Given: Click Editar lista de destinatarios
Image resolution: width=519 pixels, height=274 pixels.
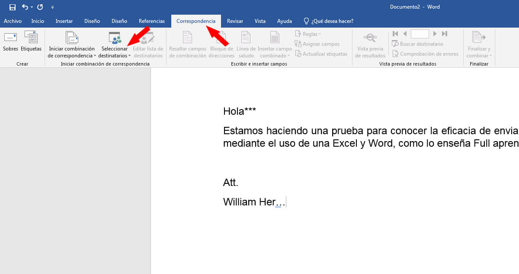Looking at the screenshot, I should coord(148,45).
